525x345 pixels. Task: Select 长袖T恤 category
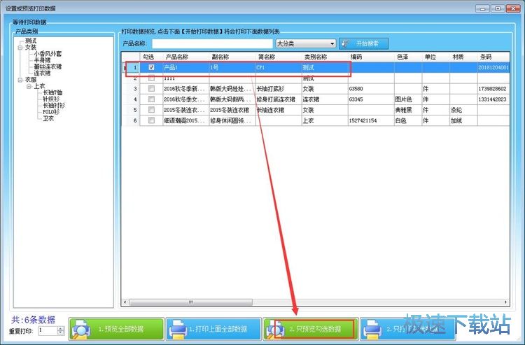coord(52,92)
